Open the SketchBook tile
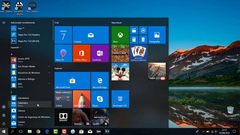This screenshot has width=240, height=135. tap(82, 99)
